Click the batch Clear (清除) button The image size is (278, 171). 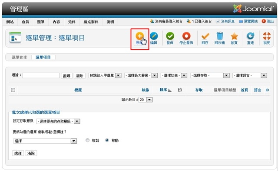coord(31,153)
